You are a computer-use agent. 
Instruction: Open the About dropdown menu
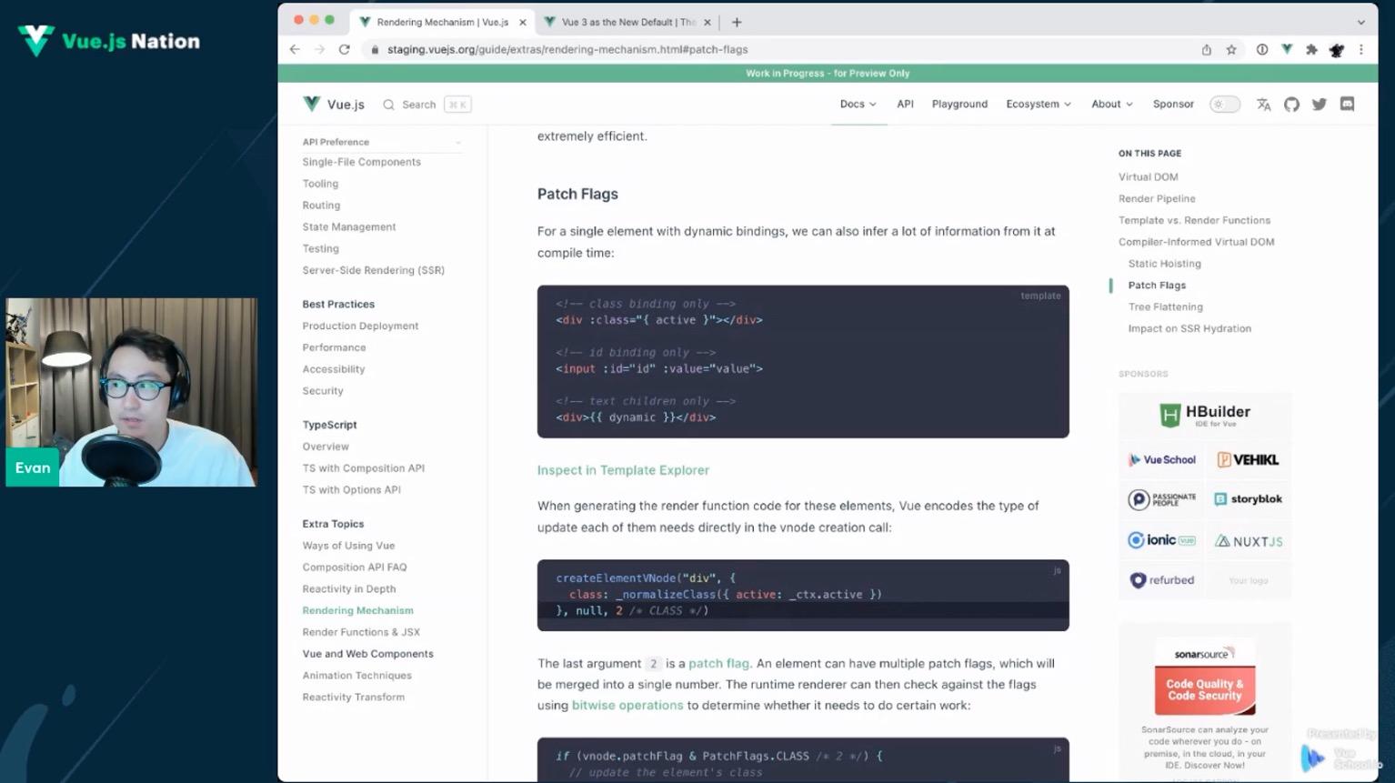pos(1111,105)
